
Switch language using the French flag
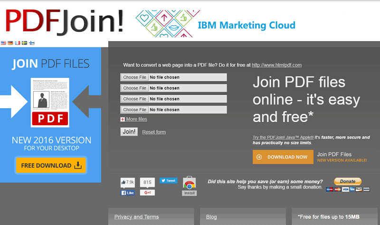pos(18,43)
